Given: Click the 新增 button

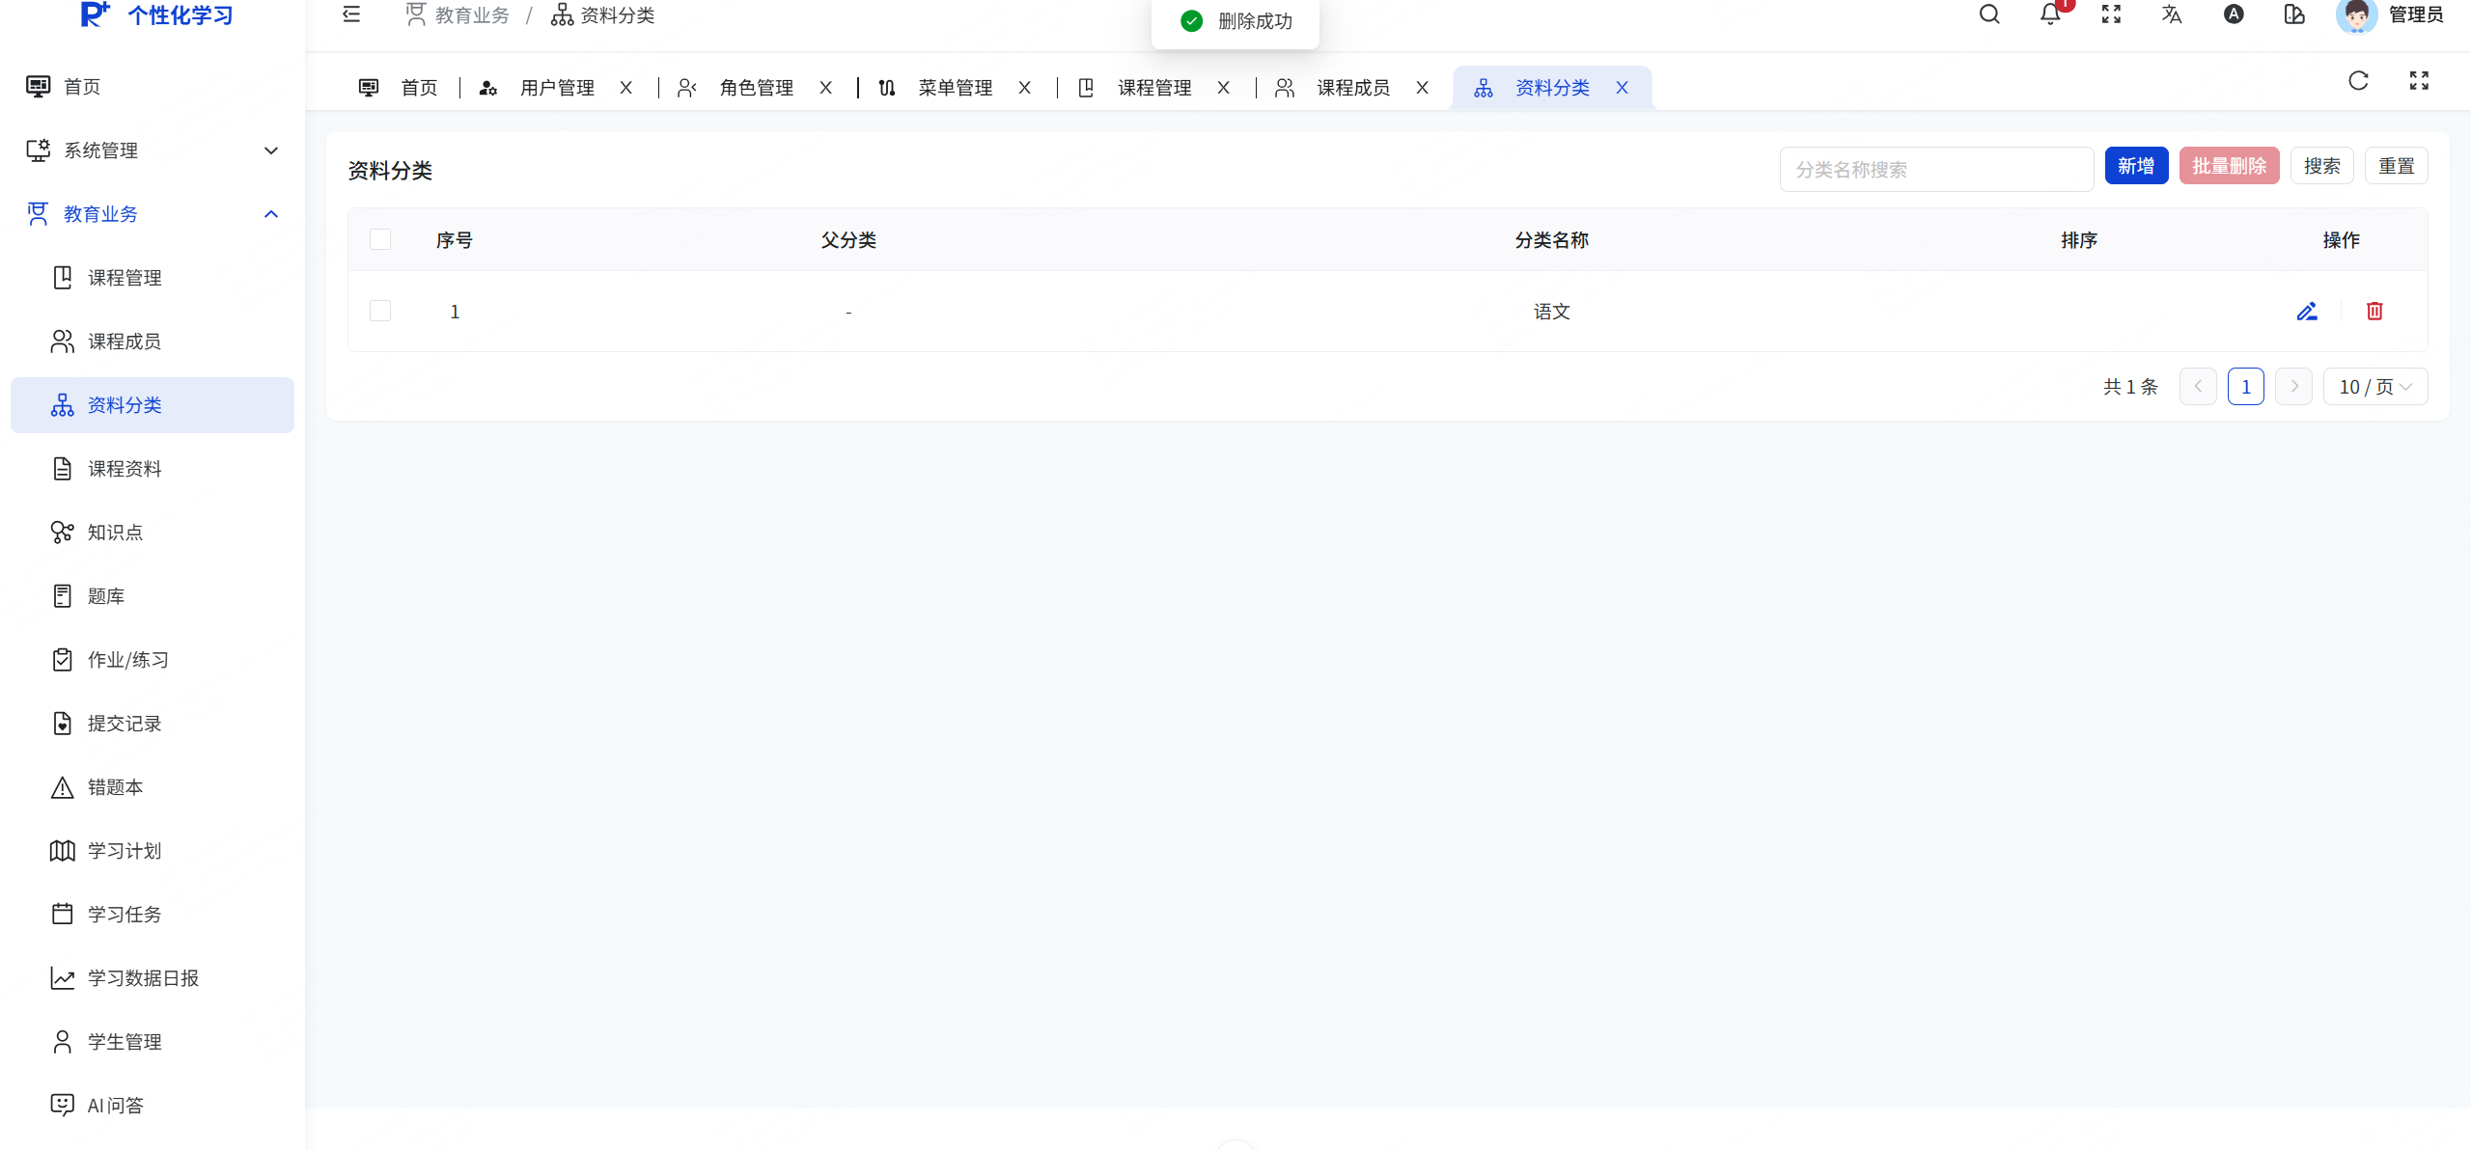Looking at the screenshot, I should [x=2136, y=166].
